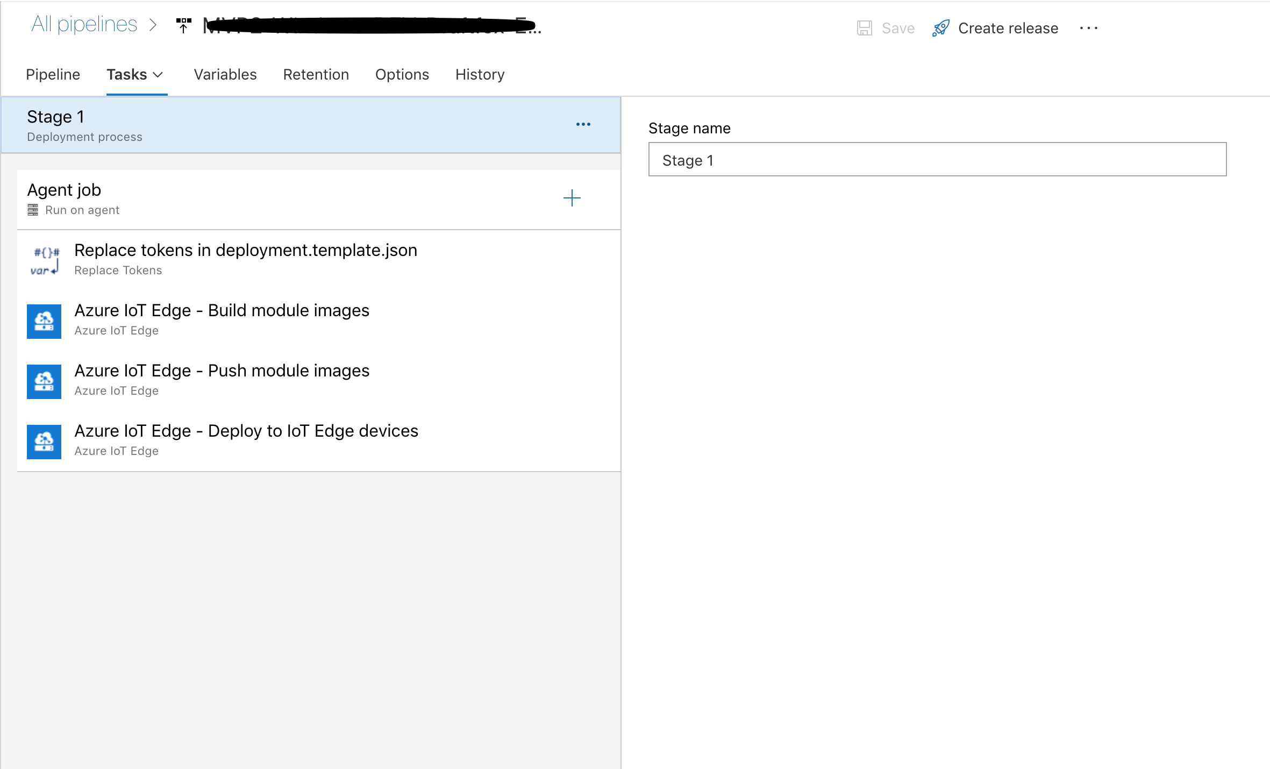Click inside the Stage name text field
Image resolution: width=1270 pixels, height=769 pixels.
937,160
